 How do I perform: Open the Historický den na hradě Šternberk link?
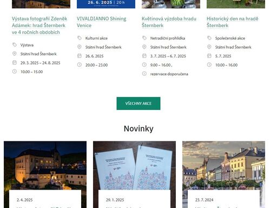(x=233, y=22)
